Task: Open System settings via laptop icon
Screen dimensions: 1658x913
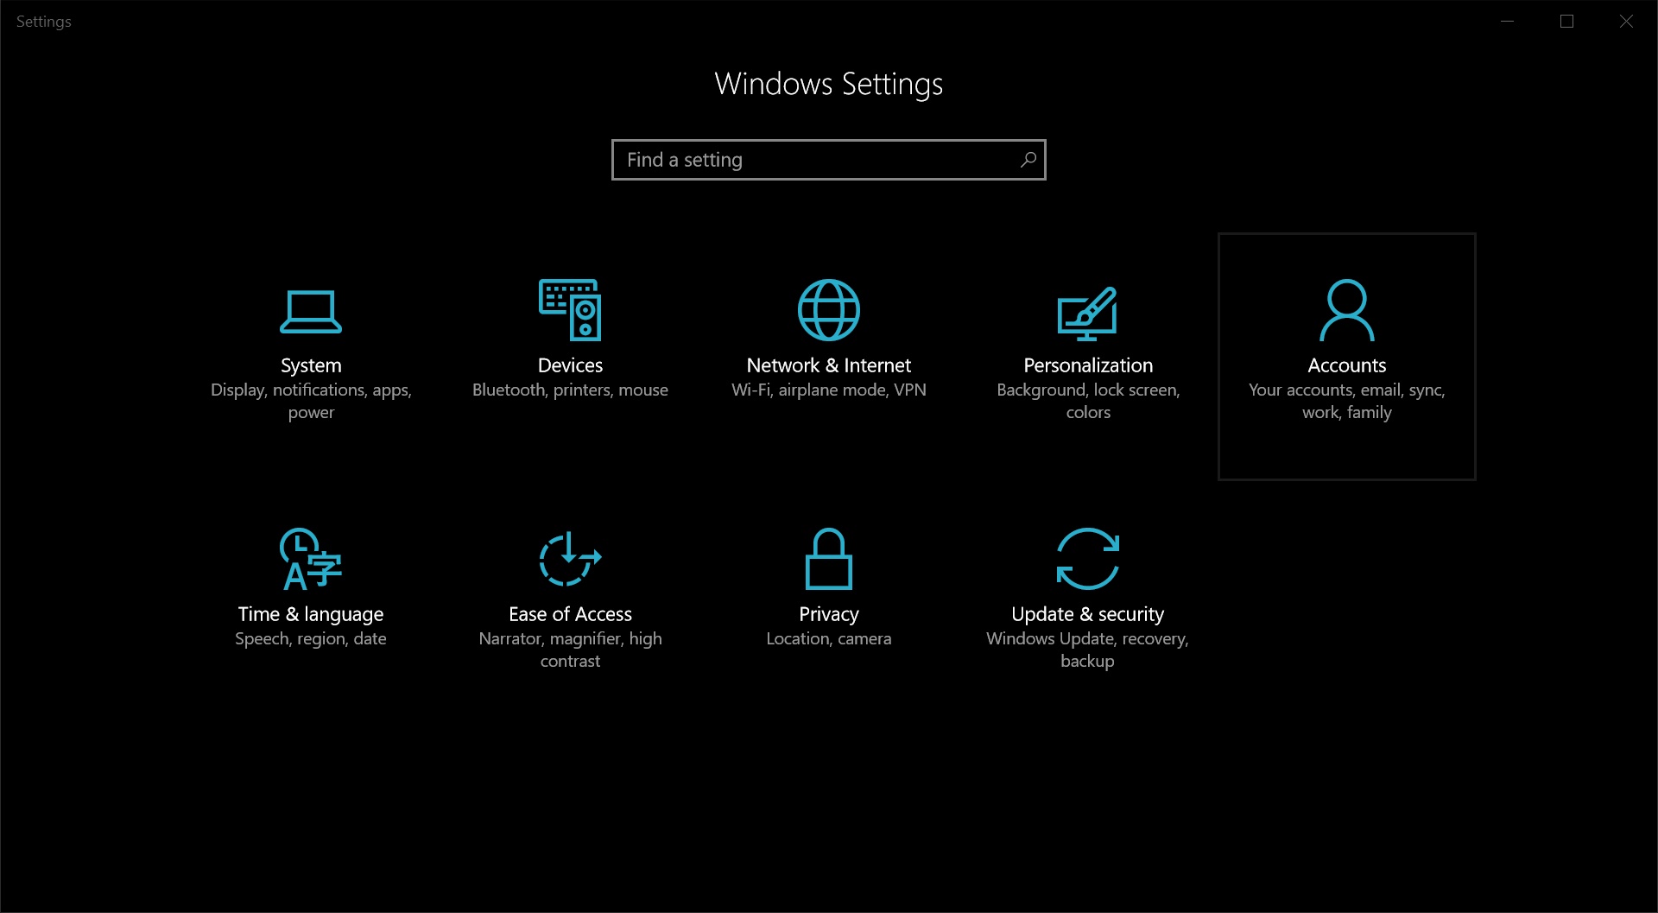Action: tap(311, 311)
